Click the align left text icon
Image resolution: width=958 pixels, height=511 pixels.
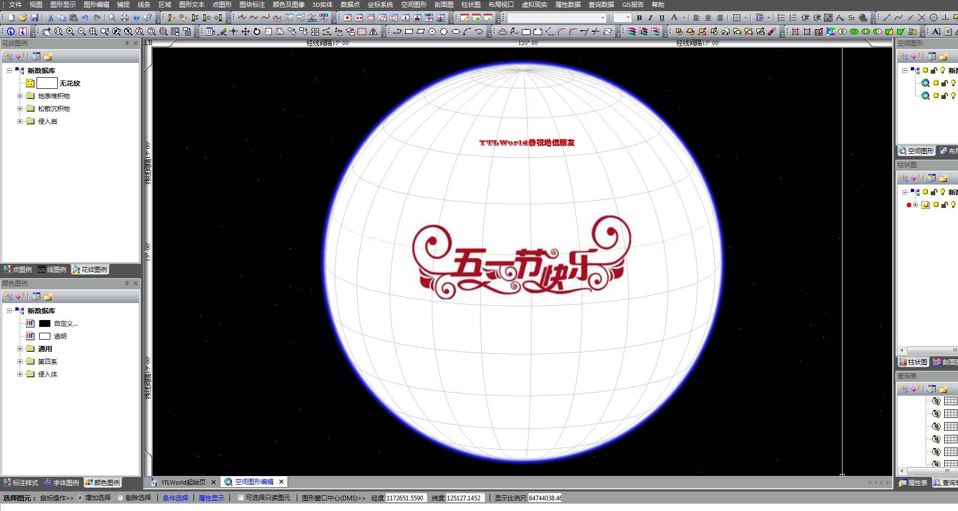click(696, 17)
